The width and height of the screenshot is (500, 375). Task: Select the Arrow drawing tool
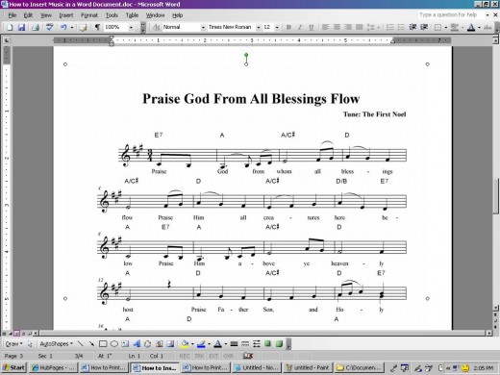pyautogui.click(x=91, y=344)
